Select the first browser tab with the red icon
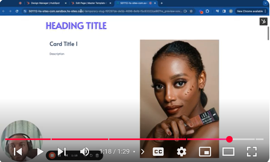270x162 pixels. (20, 3)
